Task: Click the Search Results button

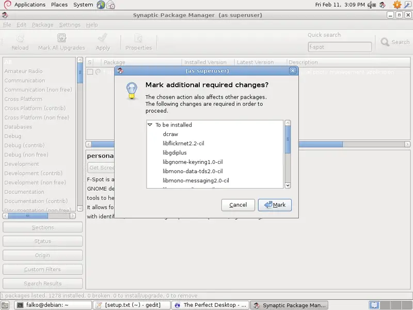Action: click(x=43, y=283)
